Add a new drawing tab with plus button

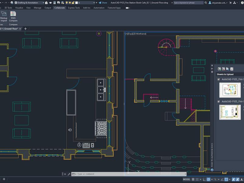[x=25, y=29]
